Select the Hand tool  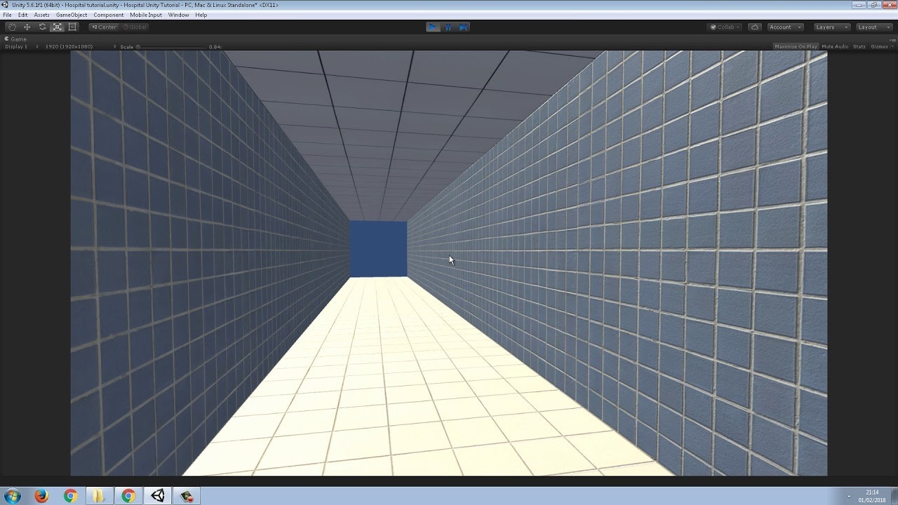tap(12, 27)
